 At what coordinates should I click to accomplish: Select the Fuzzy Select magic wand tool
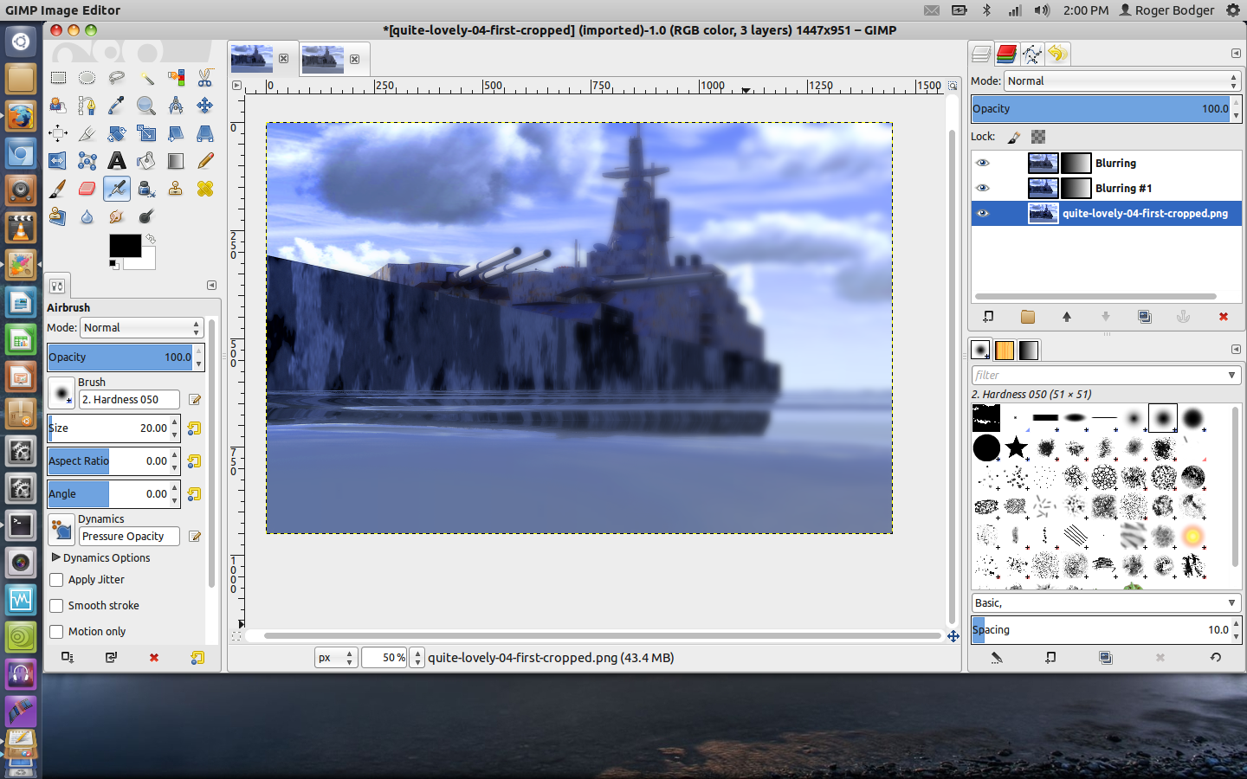(146, 78)
